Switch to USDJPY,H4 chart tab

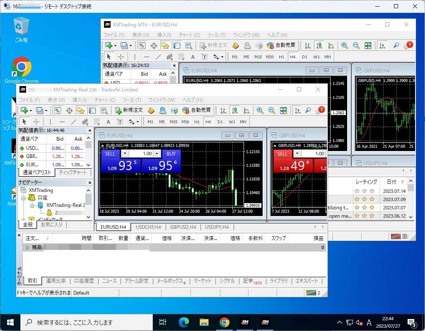[x=217, y=227]
